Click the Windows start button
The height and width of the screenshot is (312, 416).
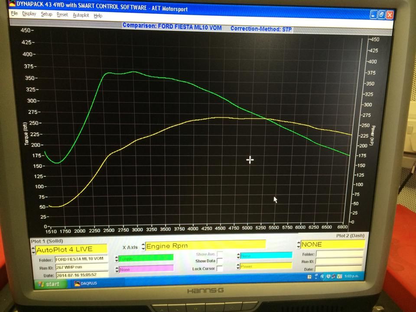[50, 284]
